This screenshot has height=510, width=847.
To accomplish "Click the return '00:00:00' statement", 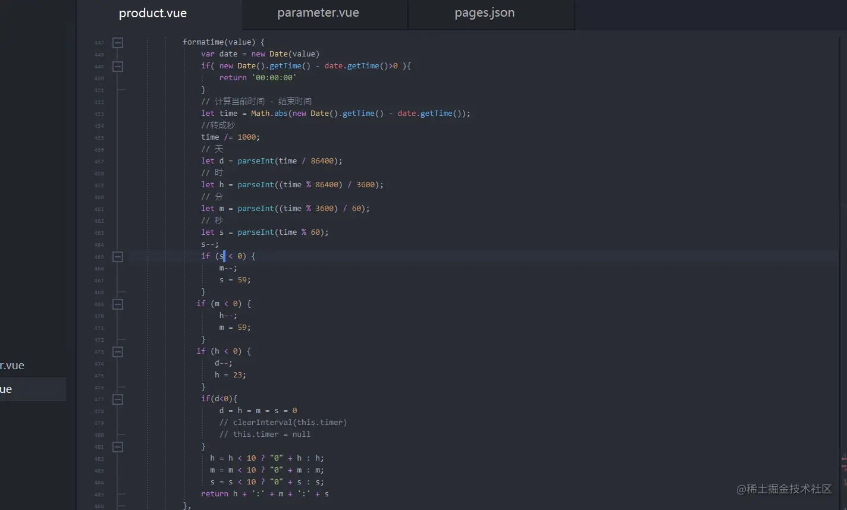I will [258, 78].
